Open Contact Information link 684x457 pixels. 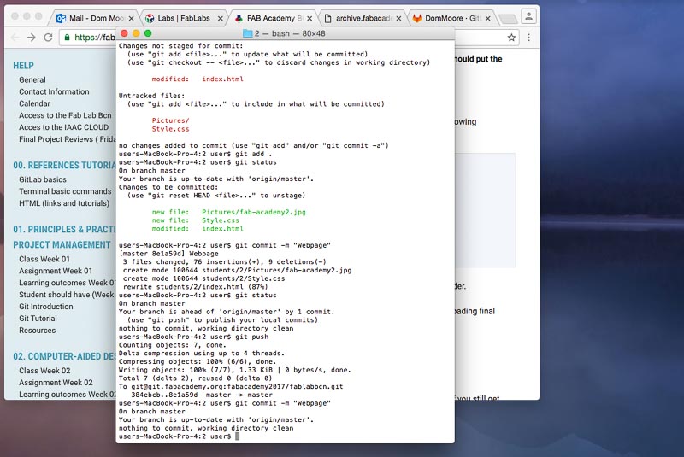(54, 91)
